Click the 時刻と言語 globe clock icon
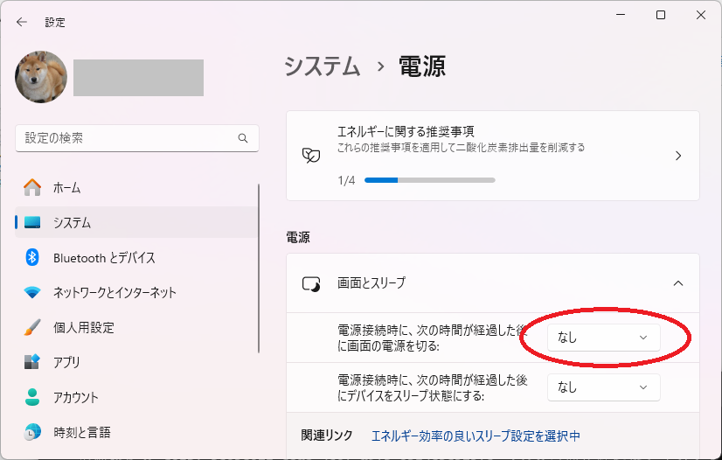Viewport: 722px width, 460px height. click(x=32, y=432)
